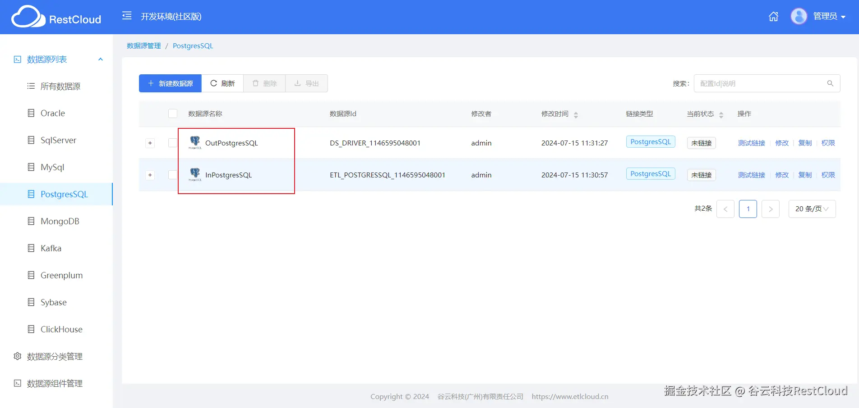Image resolution: width=859 pixels, height=408 pixels.
Task: Click the PostgreSQL elephant icon for OutPostgreSQL
Action: tap(195, 142)
